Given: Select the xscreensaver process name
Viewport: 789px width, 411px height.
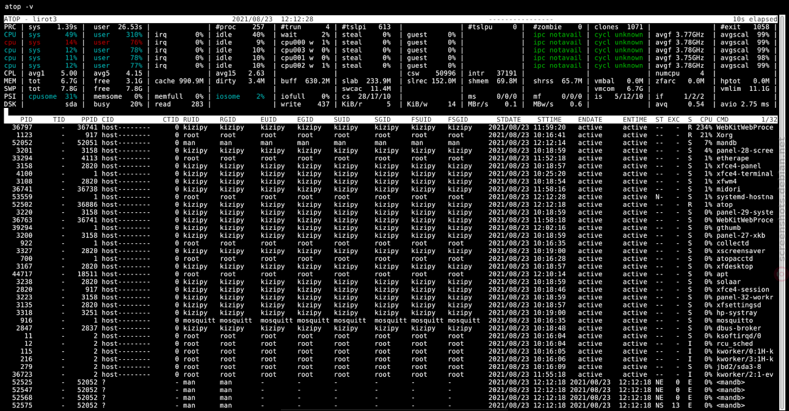Looking at the screenshot, I should pyautogui.click(x=741, y=251).
